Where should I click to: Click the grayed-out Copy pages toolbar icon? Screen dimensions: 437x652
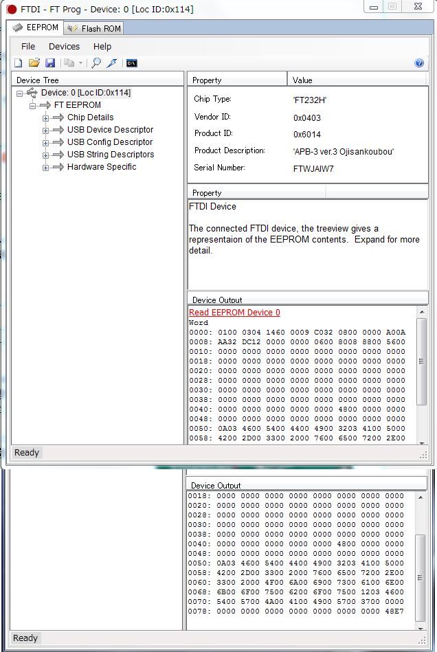click(x=69, y=63)
